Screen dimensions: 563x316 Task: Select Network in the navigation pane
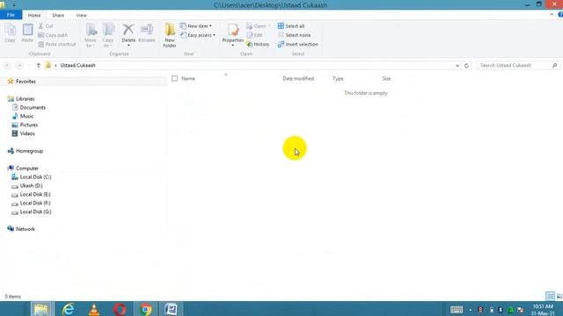click(x=26, y=229)
